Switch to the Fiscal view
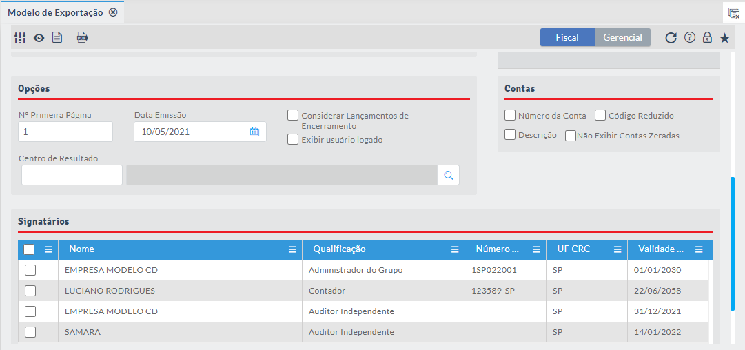The image size is (745, 350). click(567, 38)
